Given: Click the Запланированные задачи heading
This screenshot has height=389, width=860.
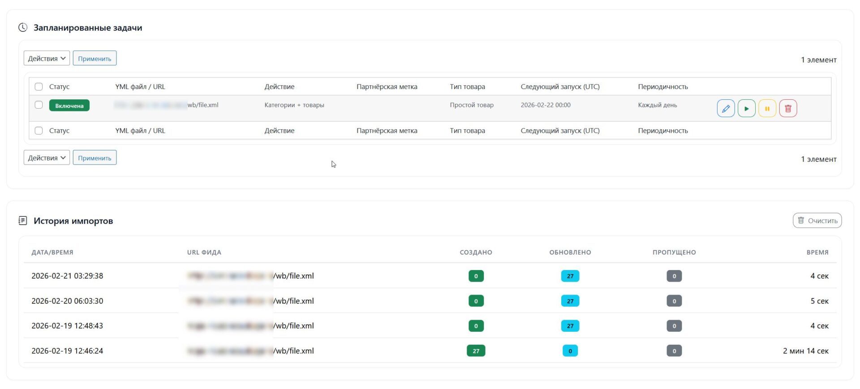Looking at the screenshot, I should click(88, 28).
